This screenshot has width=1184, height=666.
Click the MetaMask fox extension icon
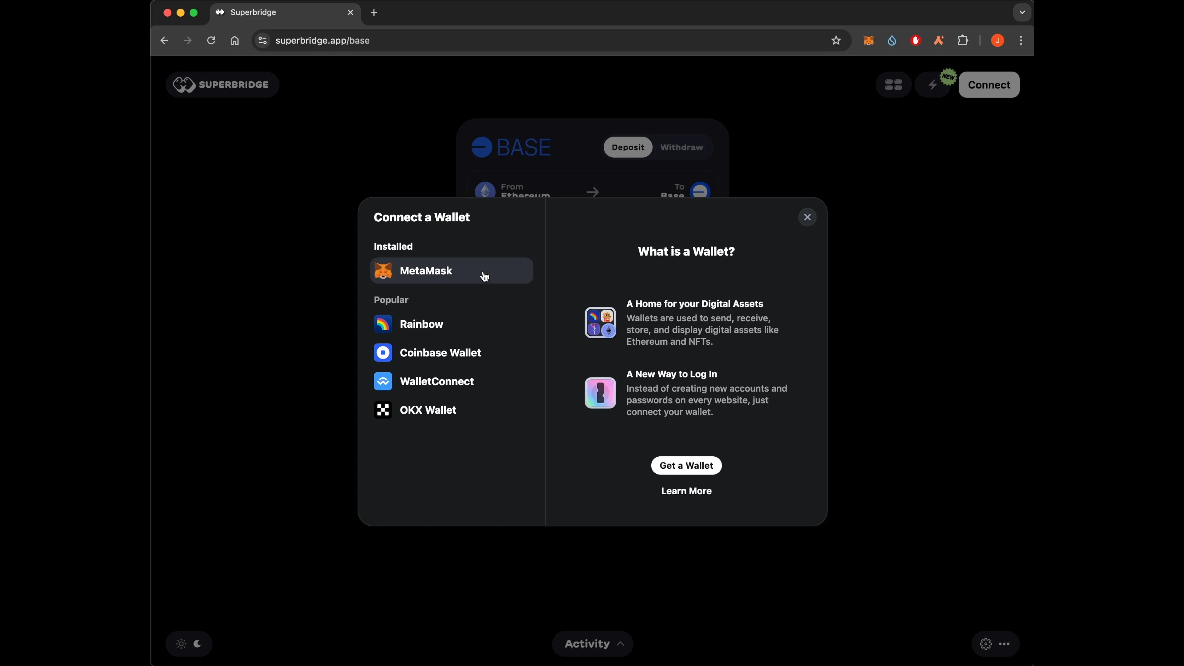tap(868, 40)
